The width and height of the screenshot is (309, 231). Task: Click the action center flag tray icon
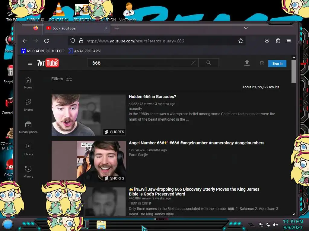pyautogui.click(x=261, y=224)
